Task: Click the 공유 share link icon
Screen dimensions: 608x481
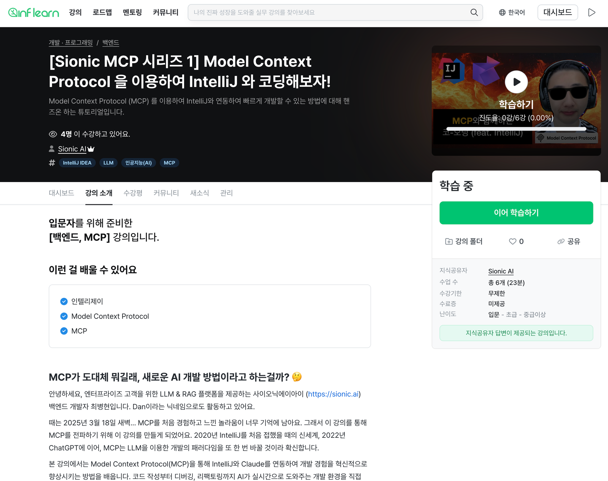Action: tap(561, 241)
